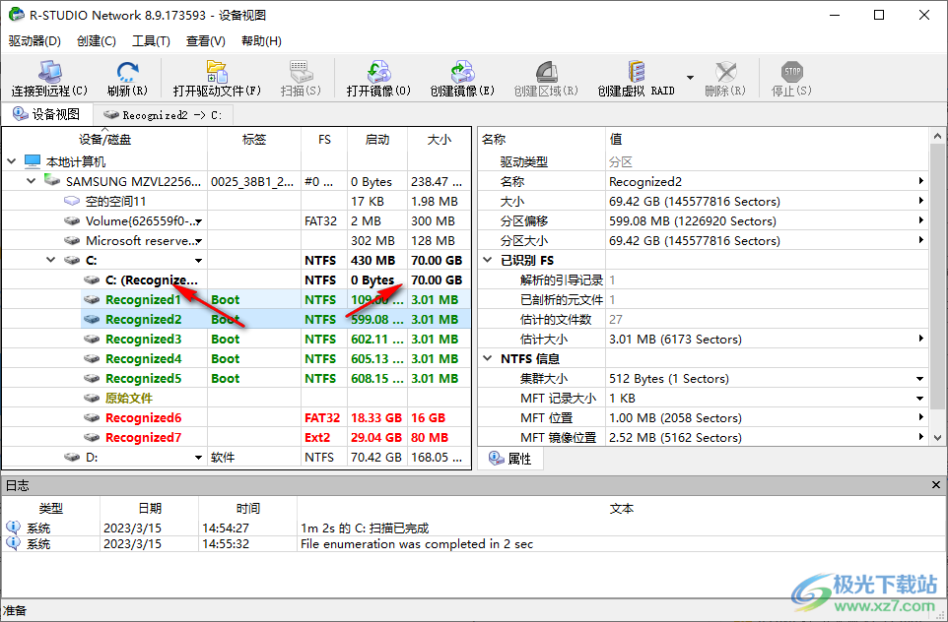Collapse the 本地计算机 tree node
948x622 pixels.
click(12, 161)
